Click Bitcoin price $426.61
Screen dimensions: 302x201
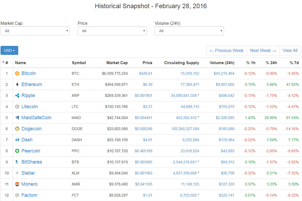coord(145,73)
